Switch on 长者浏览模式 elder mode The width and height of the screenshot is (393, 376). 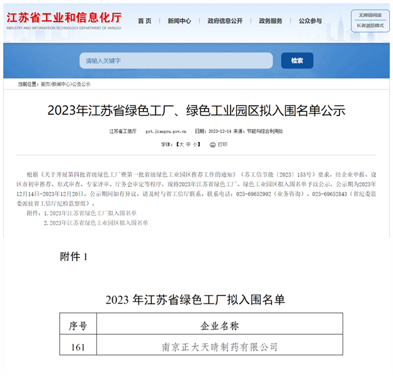point(370,25)
